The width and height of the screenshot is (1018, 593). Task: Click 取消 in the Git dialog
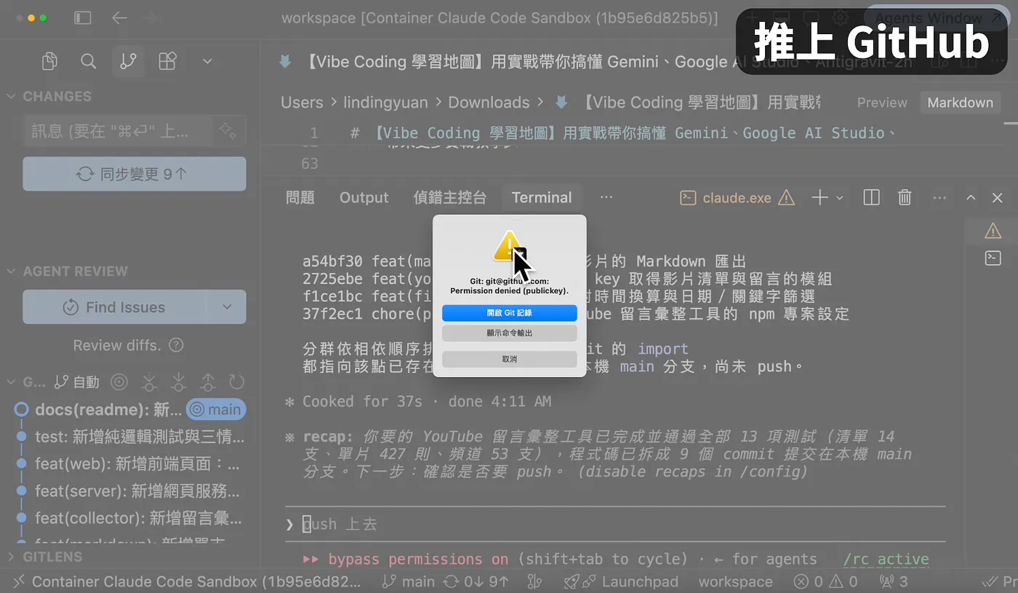pos(510,359)
